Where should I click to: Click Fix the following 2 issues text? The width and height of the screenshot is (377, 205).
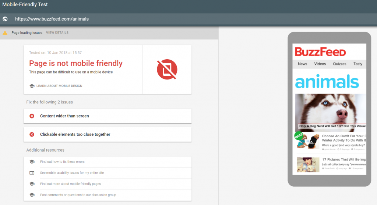click(x=50, y=102)
